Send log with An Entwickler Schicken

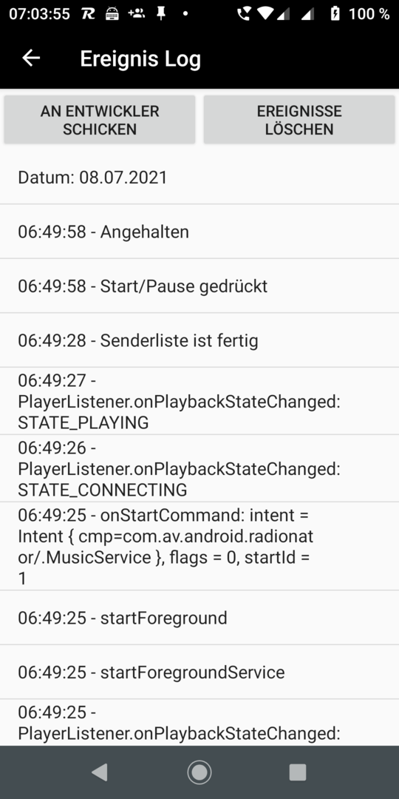pyautogui.click(x=100, y=120)
